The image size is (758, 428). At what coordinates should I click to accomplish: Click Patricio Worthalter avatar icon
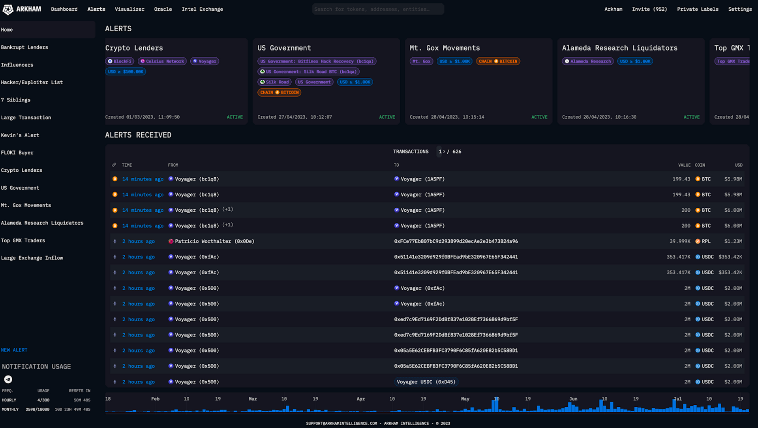[x=171, y=241]
